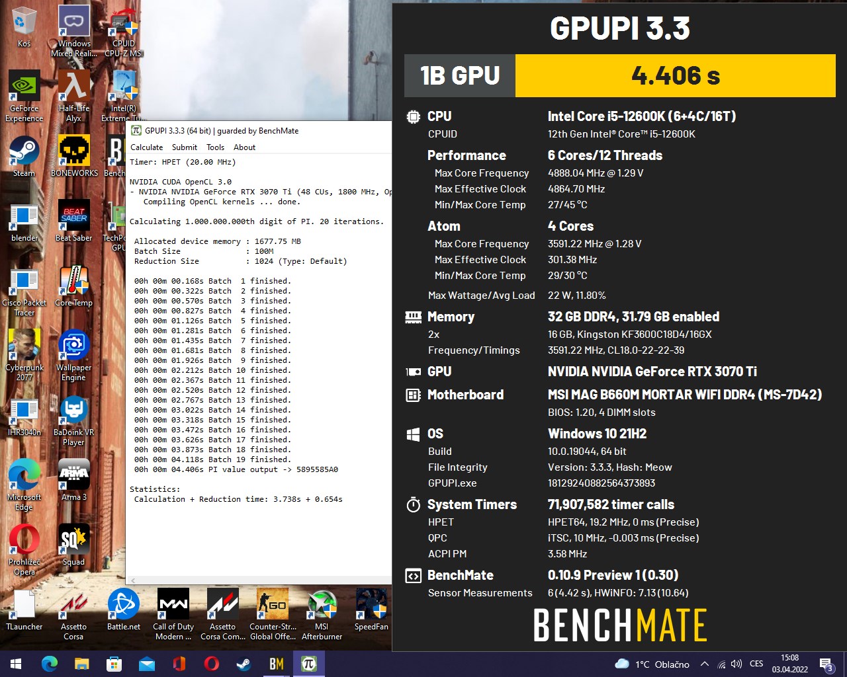Open clock showing 15:08 03.04.2022
This screenshot has height=677, width=847.
pos(789,664)
